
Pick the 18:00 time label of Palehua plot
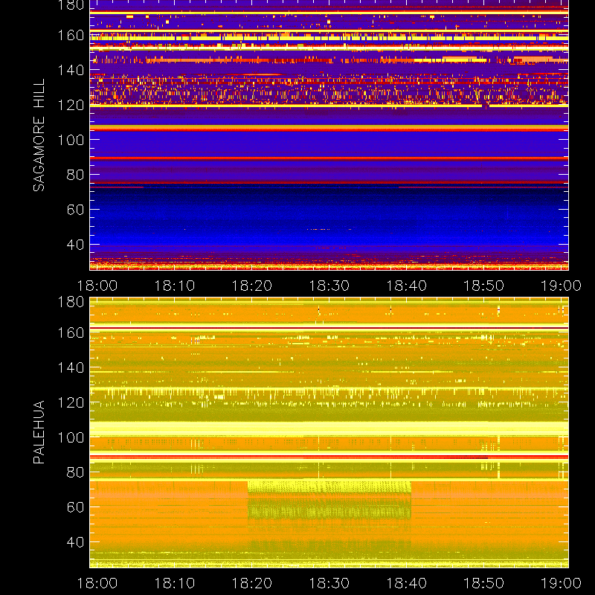[x=97, y=583]
